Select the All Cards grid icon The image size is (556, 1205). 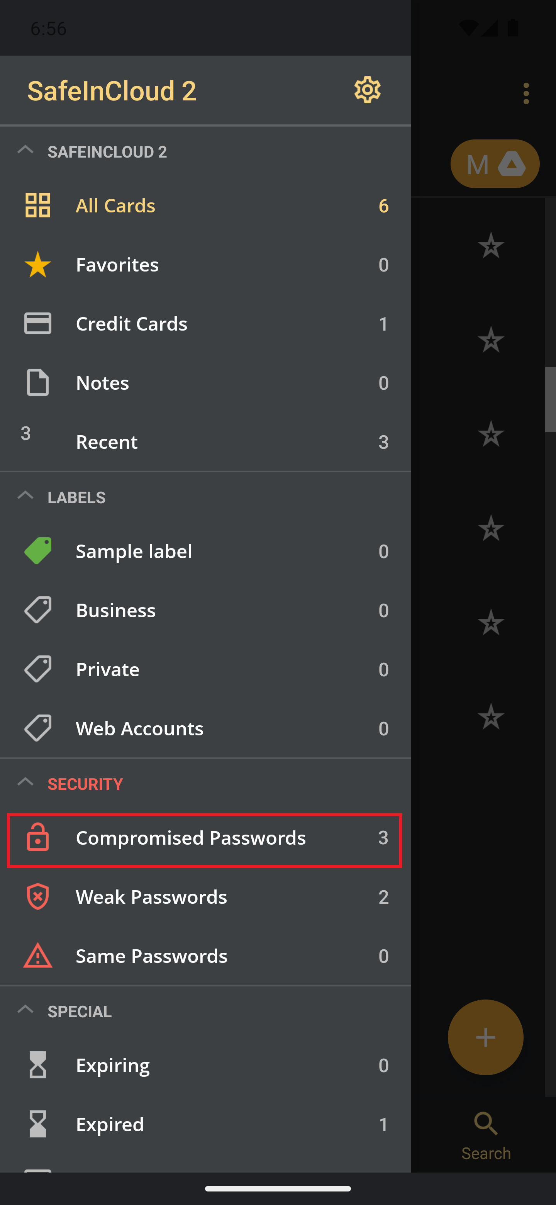(37, 205)
